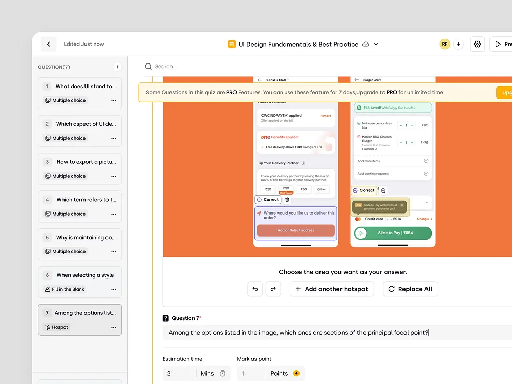
Task: Select the purple address hotspot area
Action: (x=296, y=223)
